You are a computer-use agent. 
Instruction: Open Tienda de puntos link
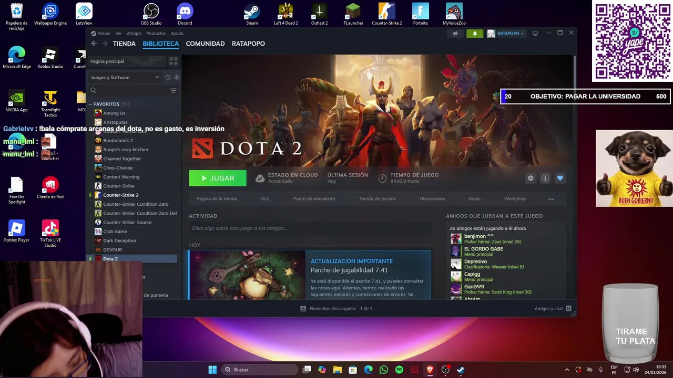tap(377, 198)
